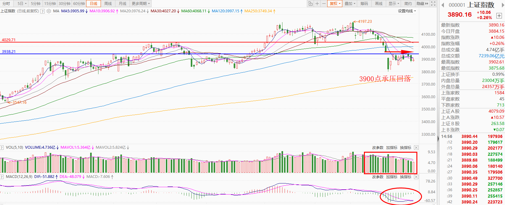Add index to watchlist with plus box
The image size is (505, 205).
tap(499, 16)
